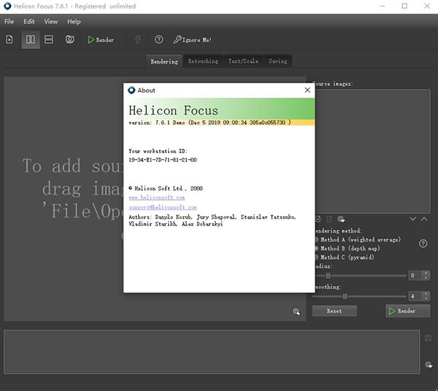Click the empty output images panel

click(212, 352)
